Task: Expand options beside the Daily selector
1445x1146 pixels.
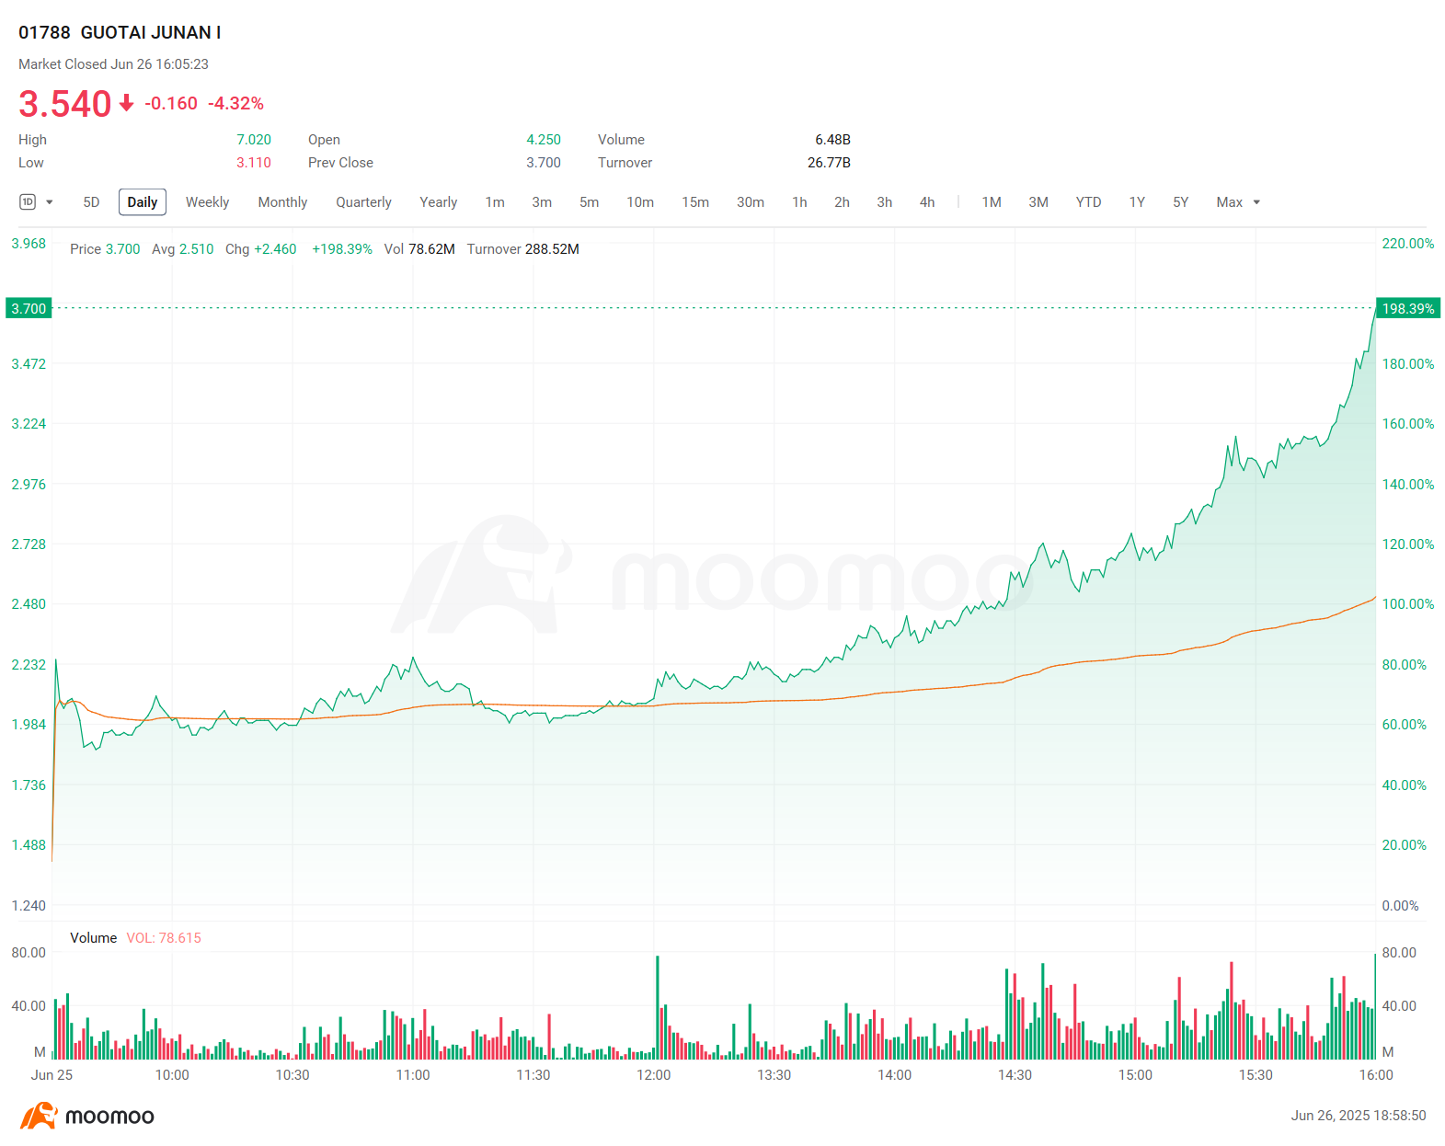Action: tap(48, 201)
